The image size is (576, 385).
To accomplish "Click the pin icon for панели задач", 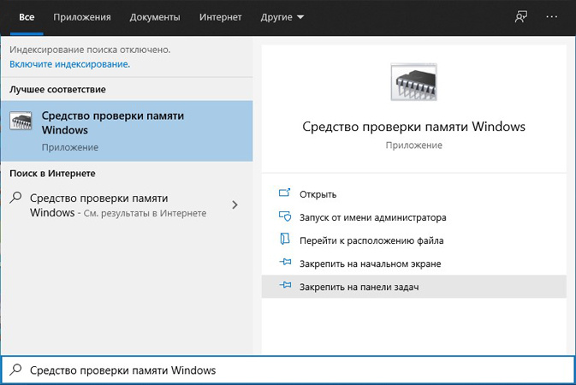I will [x=285, y=285].
